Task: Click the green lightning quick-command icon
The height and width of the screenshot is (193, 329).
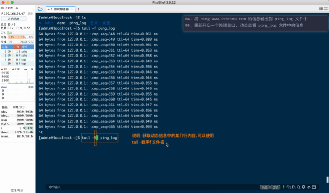Action: tap(283, 187)
